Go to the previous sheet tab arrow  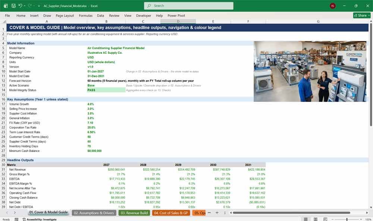(7, 213)
